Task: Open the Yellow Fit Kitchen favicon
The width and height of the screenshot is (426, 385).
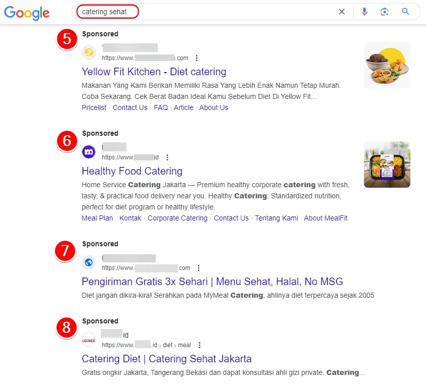Action: click(x=89, y=52)
